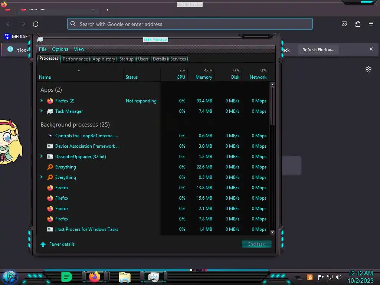
Task: Click Task Manager taskbar button
Action: 154,277
